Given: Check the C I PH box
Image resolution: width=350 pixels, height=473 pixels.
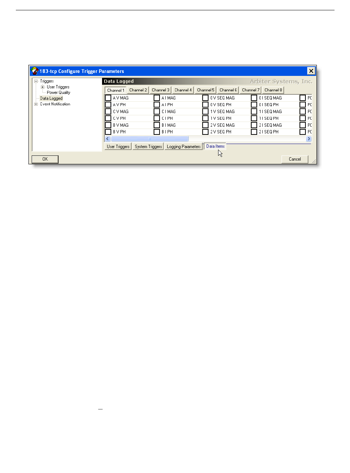Looking at the screenshot, I should tap(157, 118).
